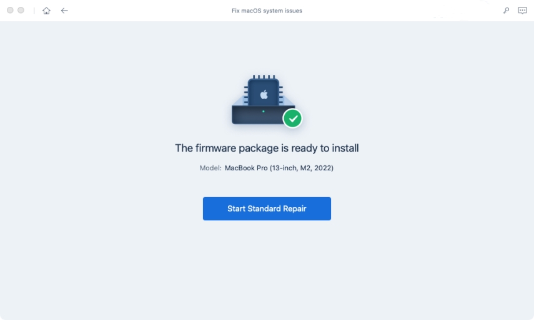This screenshot has width=534, height=320.
Task: Click 'The firmware package is ready to install' heading
Action: pos(267,148)
